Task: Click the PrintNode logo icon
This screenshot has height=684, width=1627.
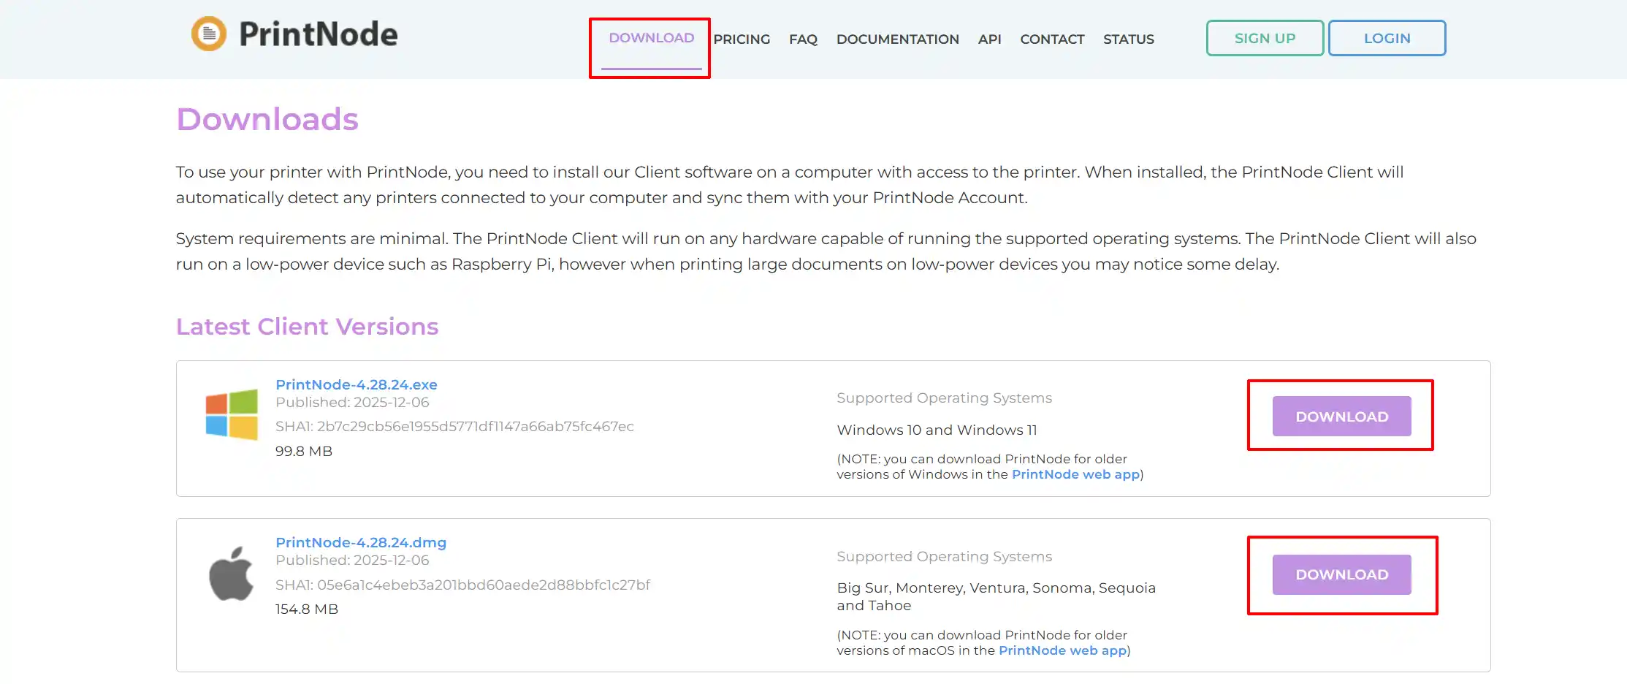Action: 209,34
